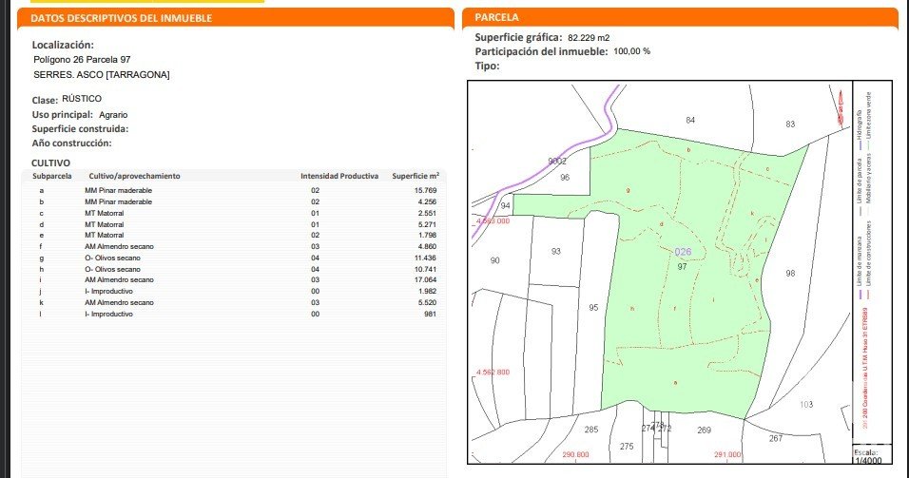The width and height of the screenshot is (909, 478).
Task: Click the PARCELA section header
Action: pyautogui.click(x=497, y=17)
